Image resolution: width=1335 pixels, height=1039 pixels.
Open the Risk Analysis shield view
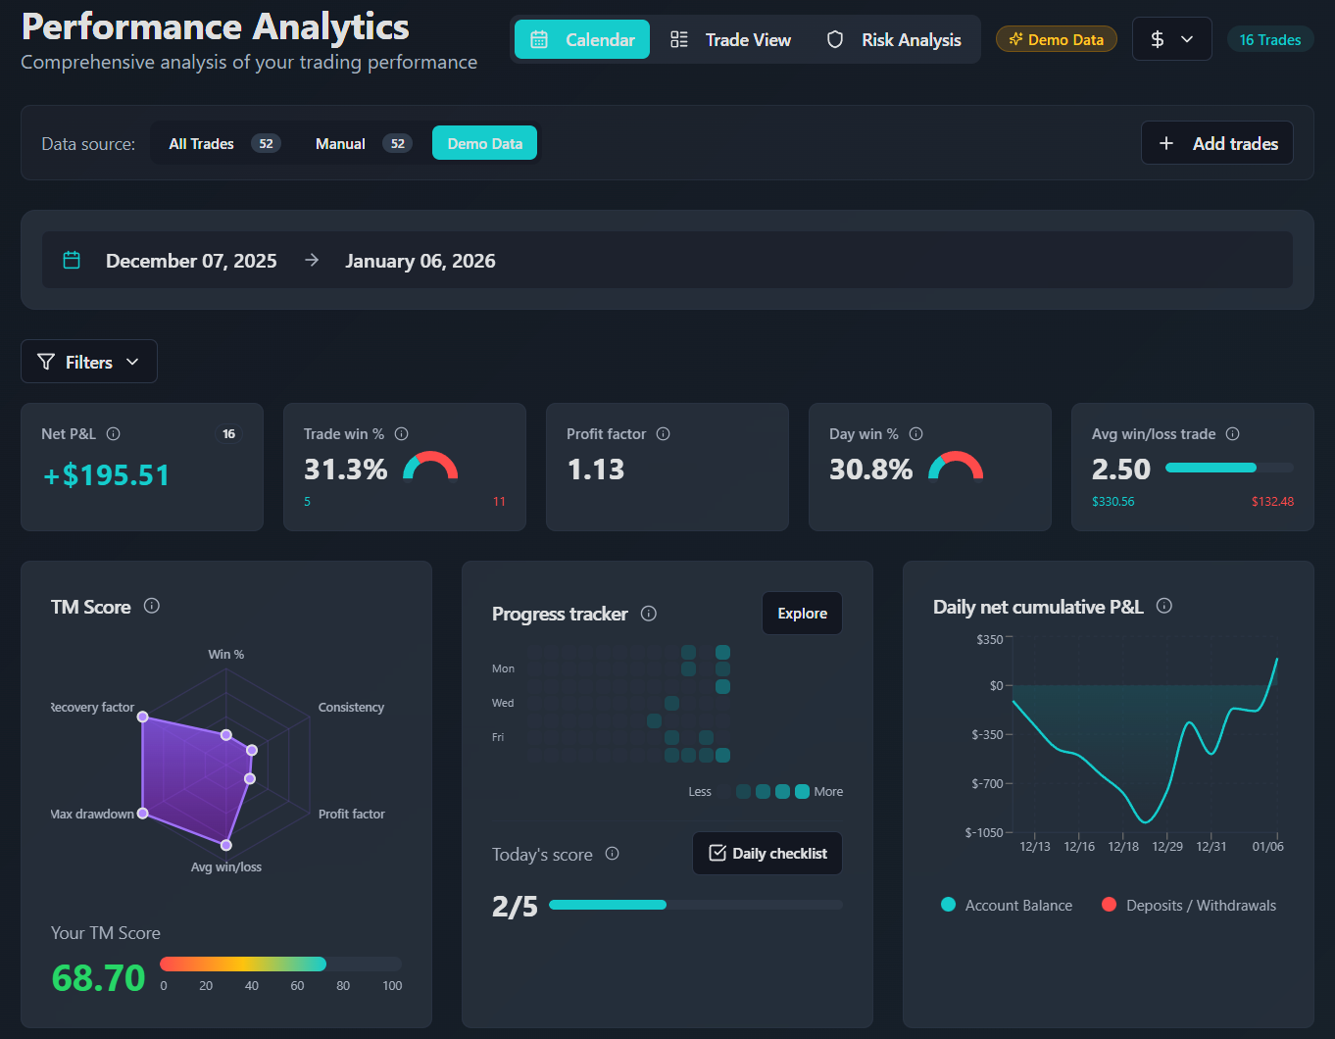click(893, 39)
